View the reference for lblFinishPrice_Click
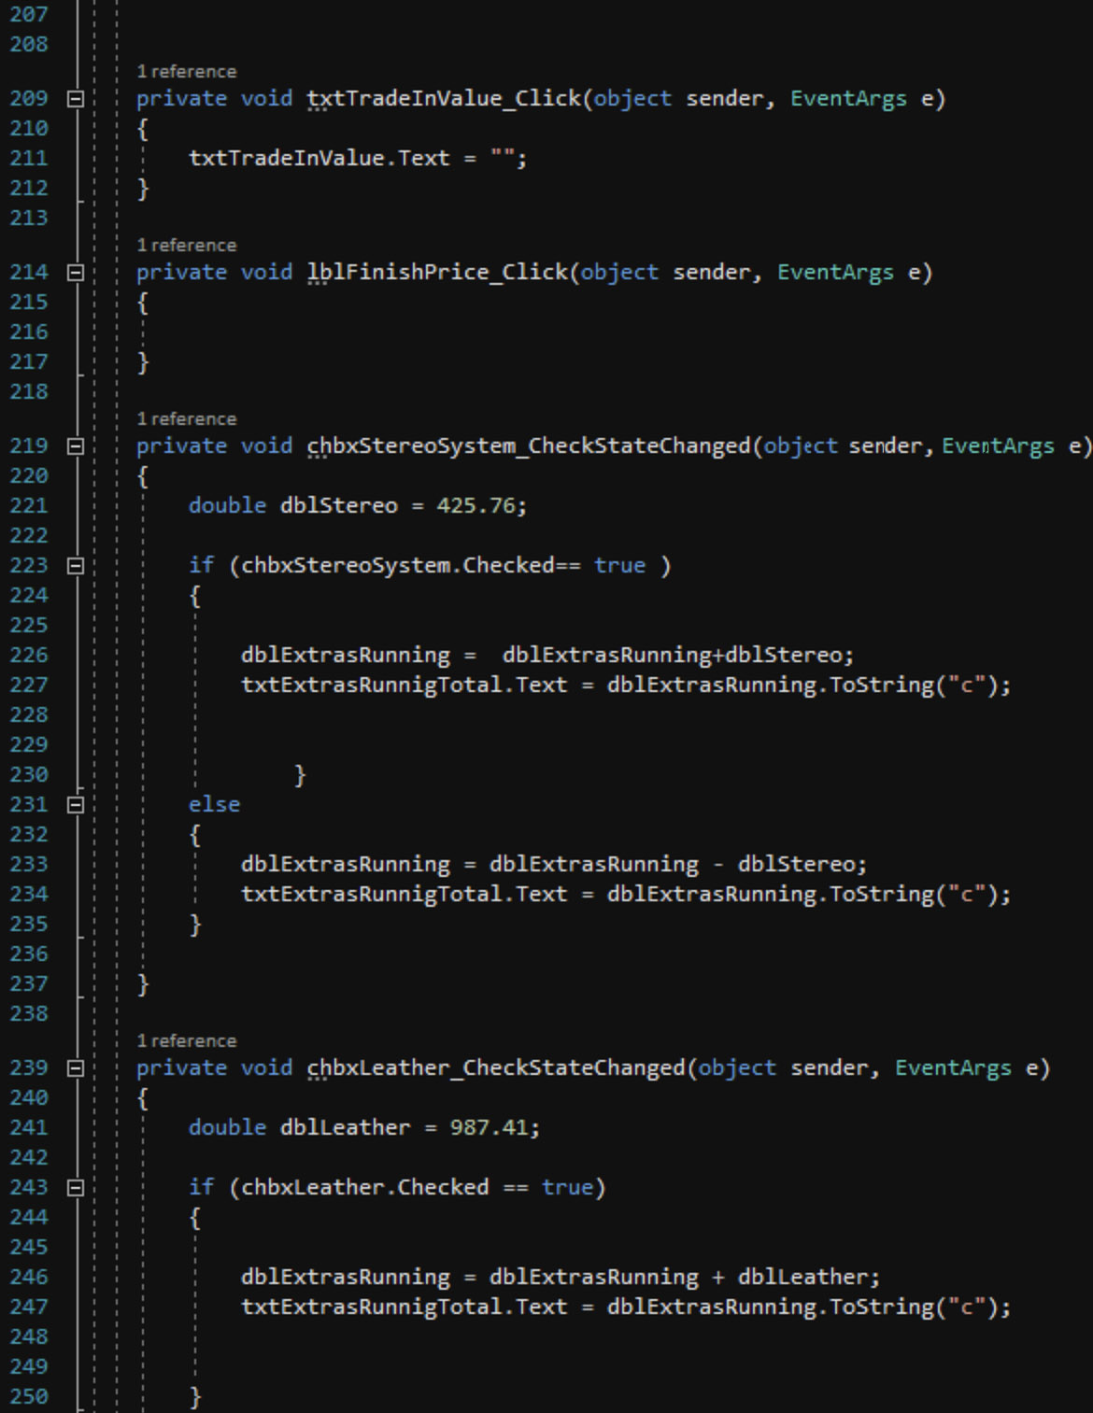The image size is (1093, 1413). coord(186,245)
